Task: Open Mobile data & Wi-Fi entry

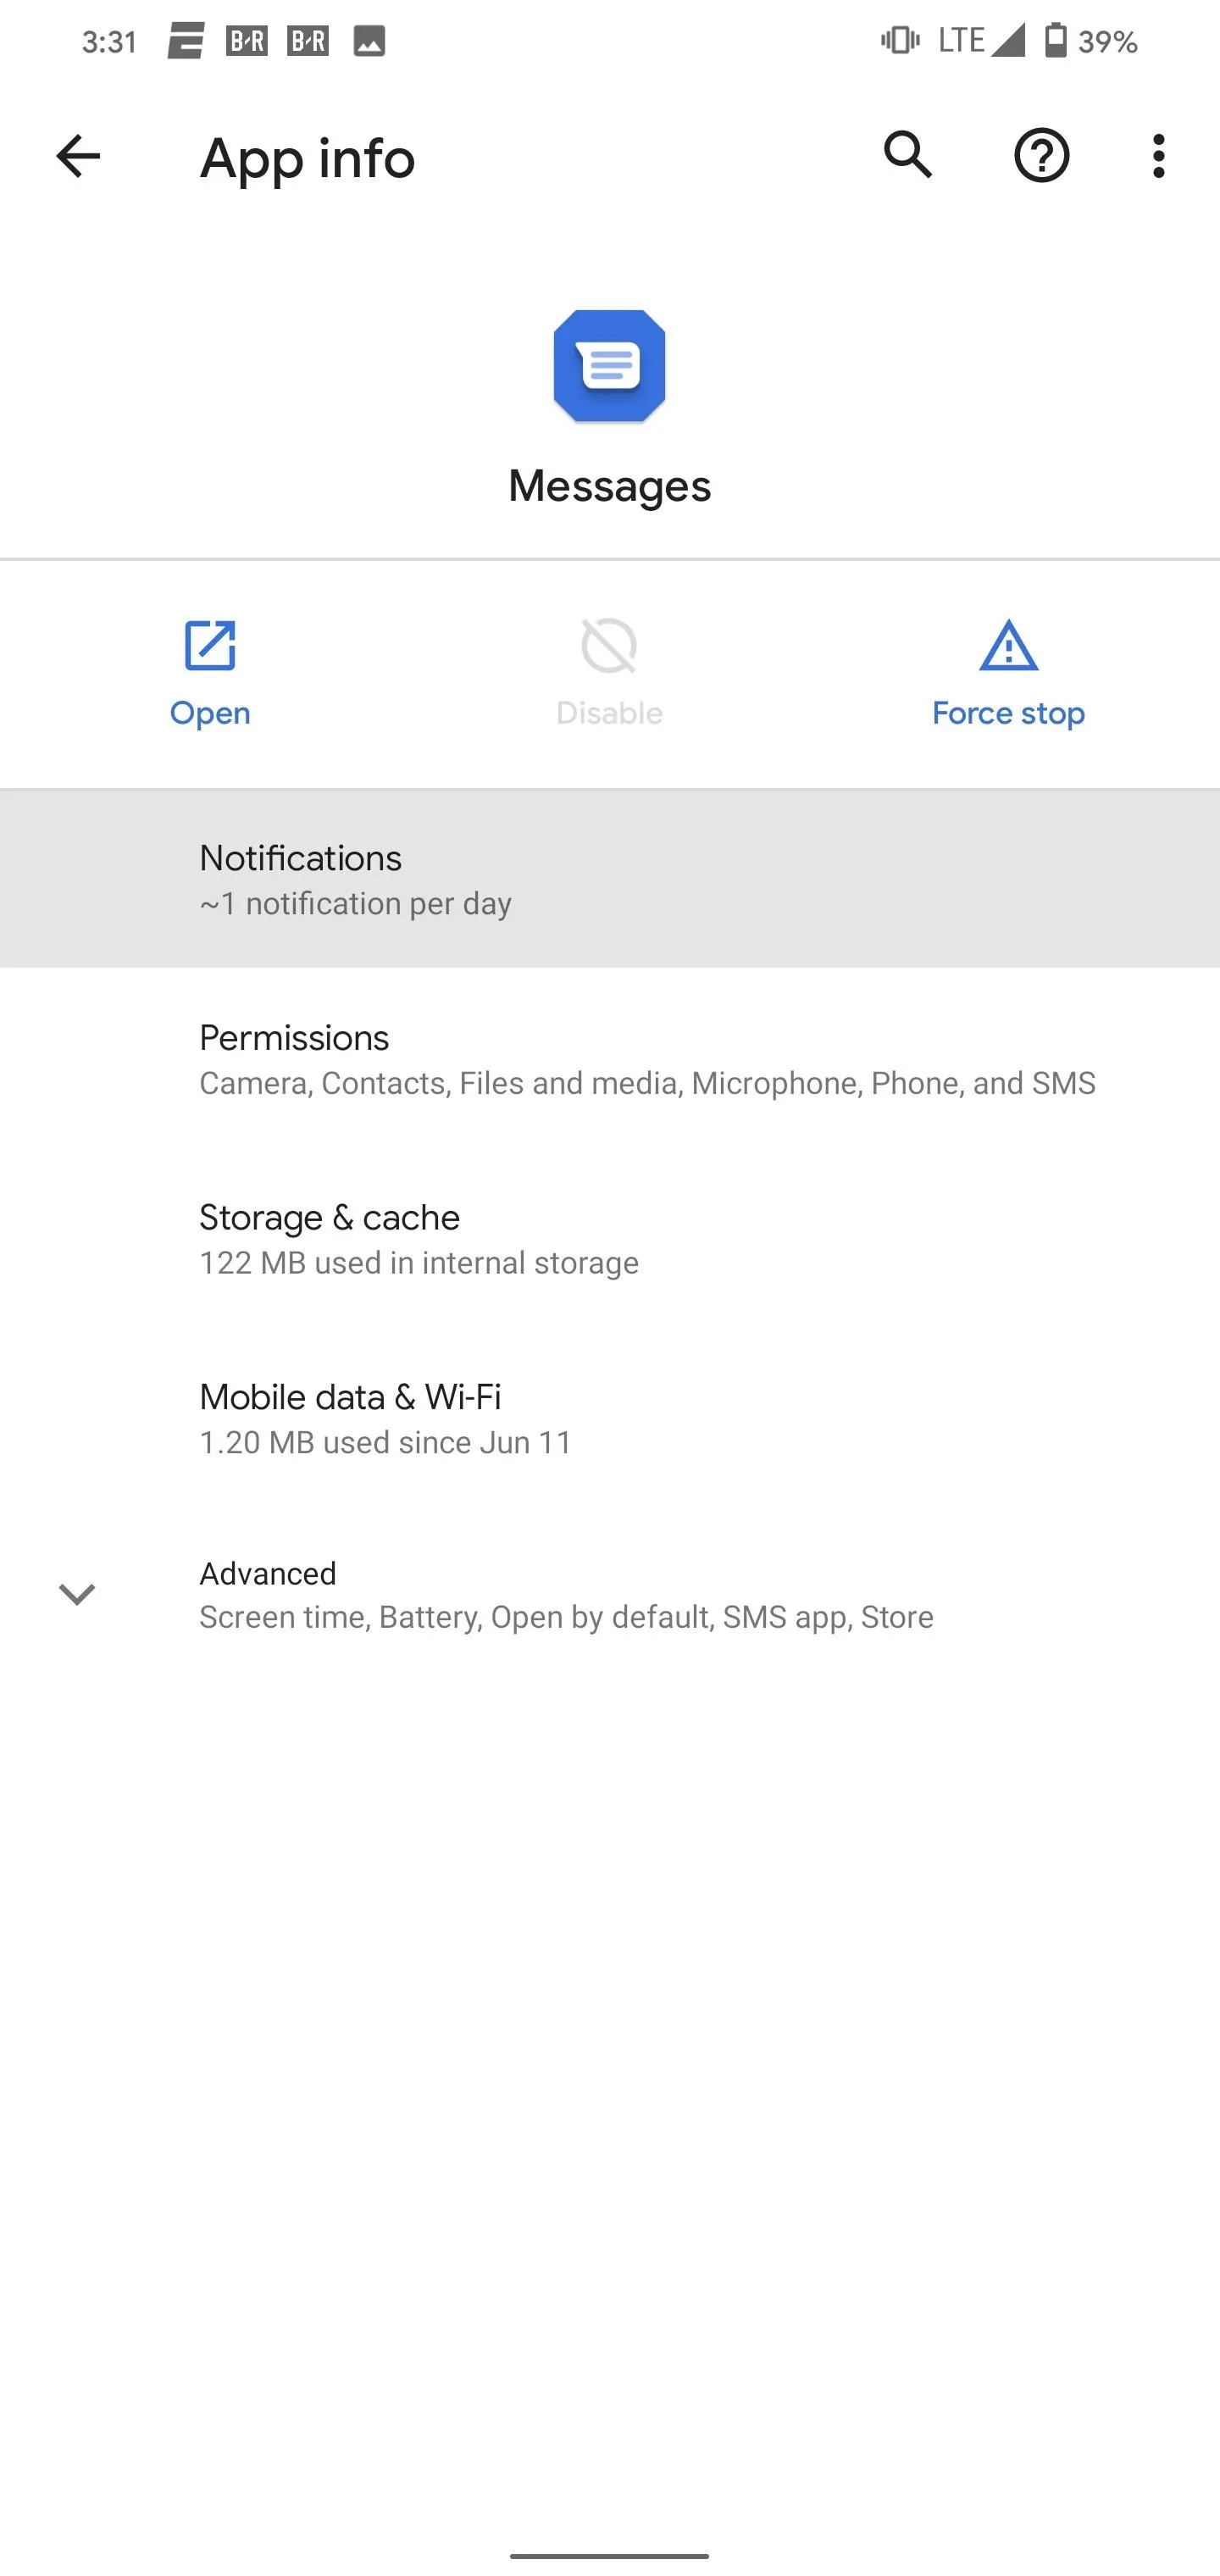Action: (x=610, y=1418)
